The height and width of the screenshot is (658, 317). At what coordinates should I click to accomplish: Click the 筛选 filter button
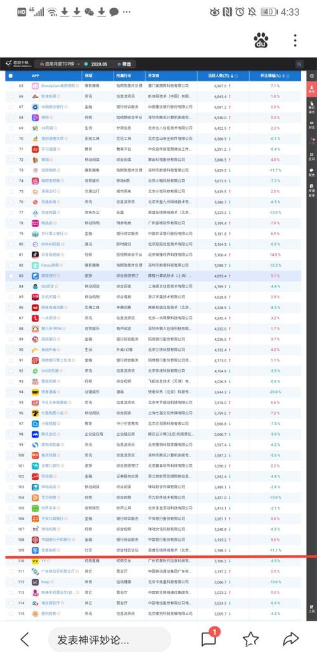tap(124, 64)
